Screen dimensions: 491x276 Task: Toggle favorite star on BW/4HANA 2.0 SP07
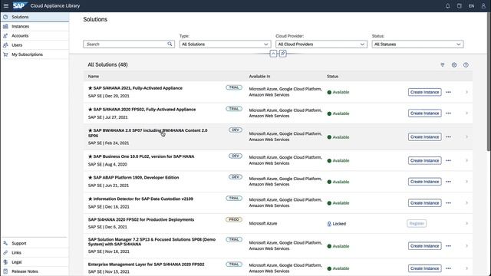pos(91,130)
